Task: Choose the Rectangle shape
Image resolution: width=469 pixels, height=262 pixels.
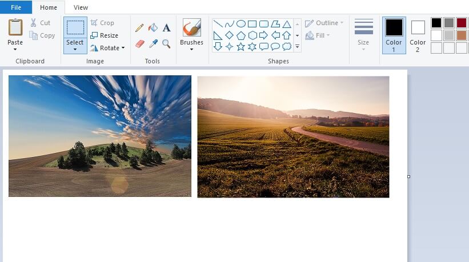Action: [252, 23]
